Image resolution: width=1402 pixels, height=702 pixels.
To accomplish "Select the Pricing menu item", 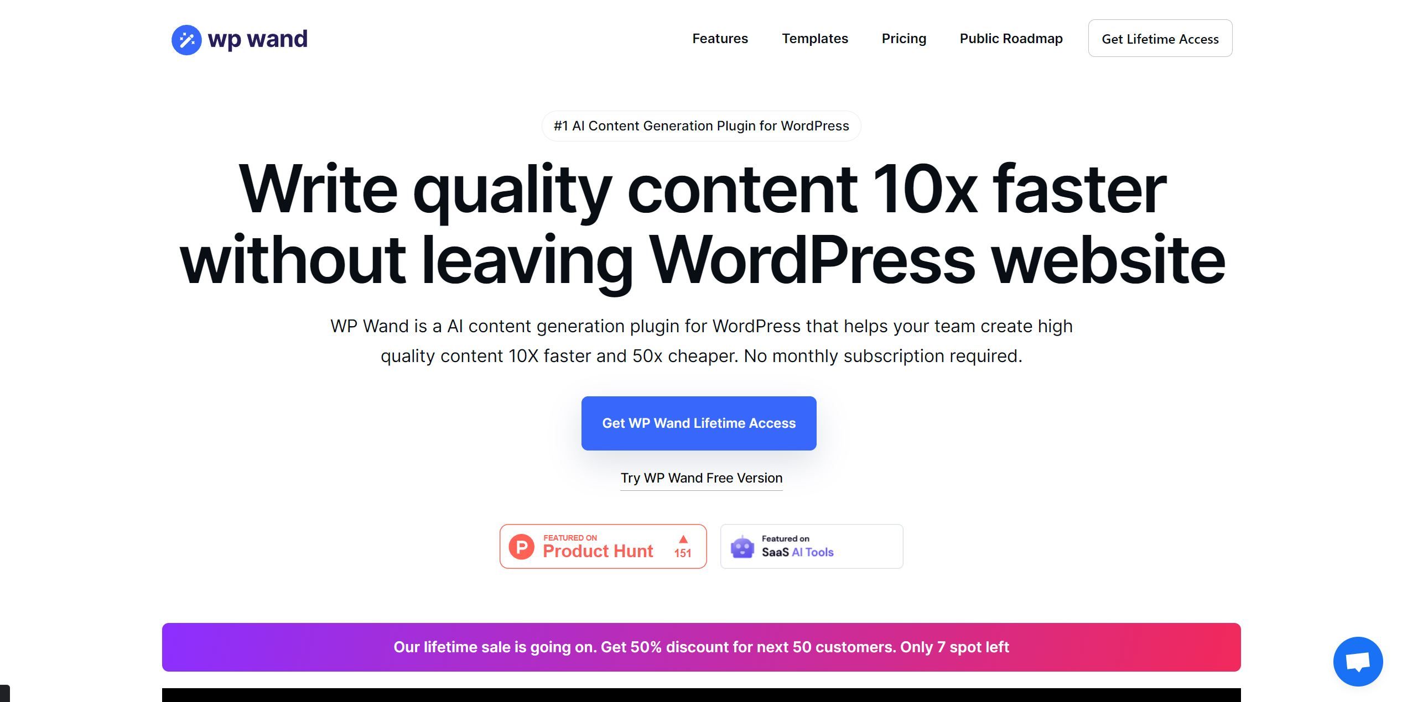I will pos(903,39).
